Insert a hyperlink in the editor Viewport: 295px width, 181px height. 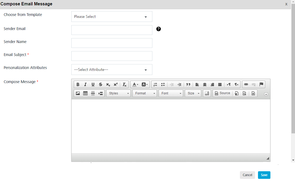pos(246,84)
